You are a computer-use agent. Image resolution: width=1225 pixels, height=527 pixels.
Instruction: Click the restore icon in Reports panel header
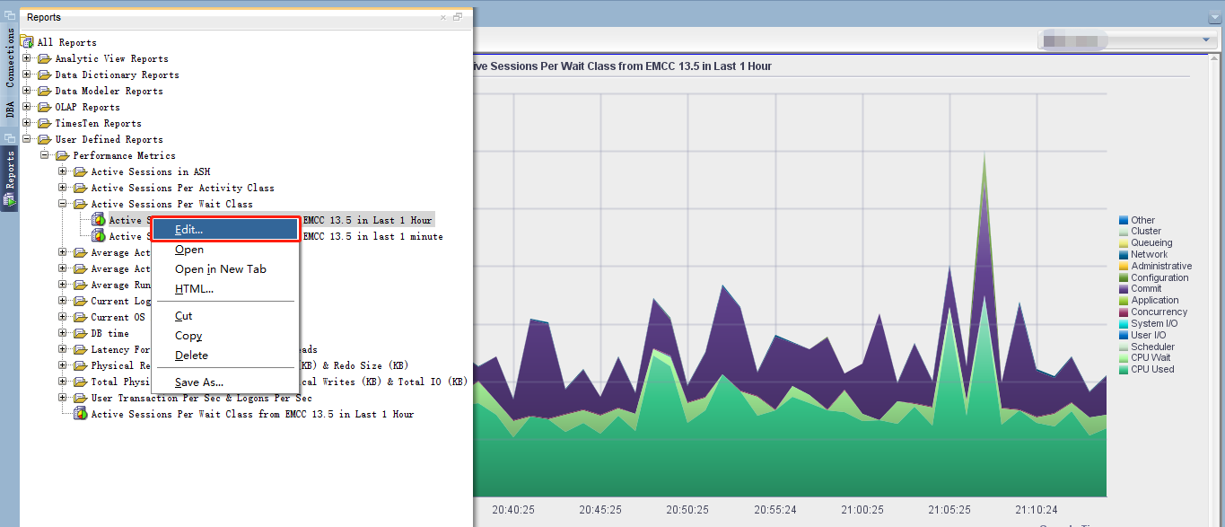(458, 17)
